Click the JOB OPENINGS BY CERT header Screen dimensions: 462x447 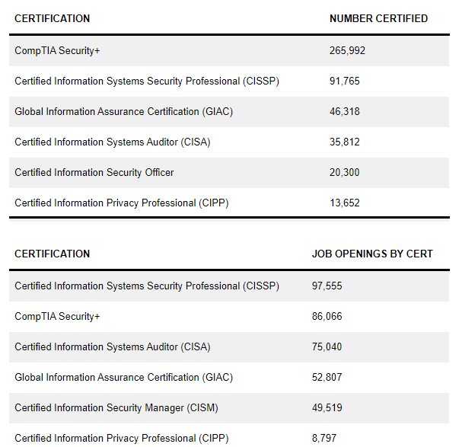(372, 254)
